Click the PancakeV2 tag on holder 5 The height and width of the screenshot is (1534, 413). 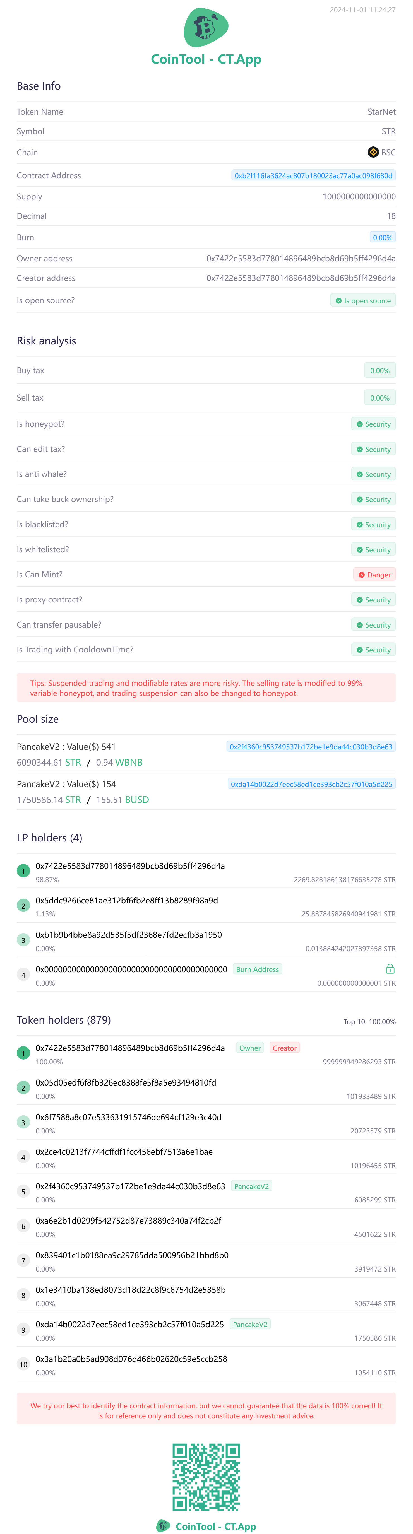point(251,1186)
